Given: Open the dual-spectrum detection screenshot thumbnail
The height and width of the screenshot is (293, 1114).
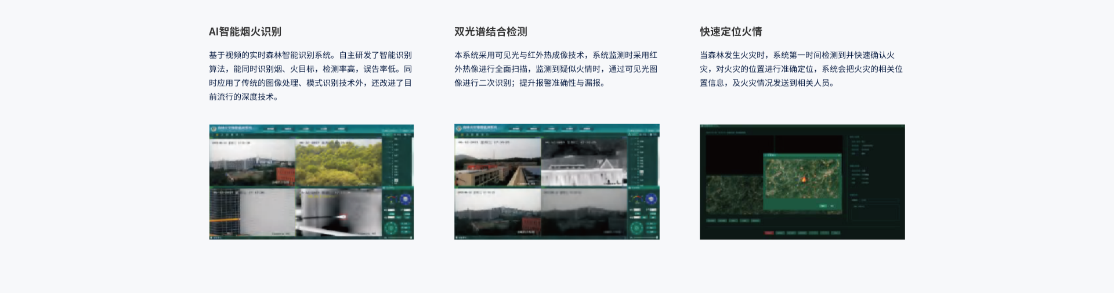Looking at the screenshot, I should click(x=556, y=182).
